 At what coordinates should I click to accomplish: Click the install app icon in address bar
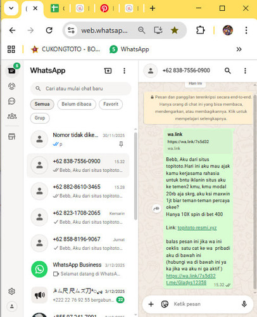158,30
